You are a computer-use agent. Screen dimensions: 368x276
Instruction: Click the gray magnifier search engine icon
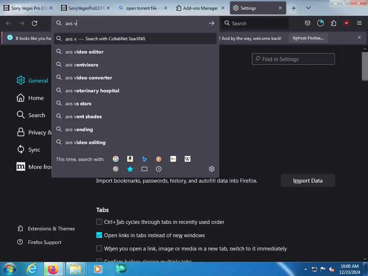tap(116, 169)
